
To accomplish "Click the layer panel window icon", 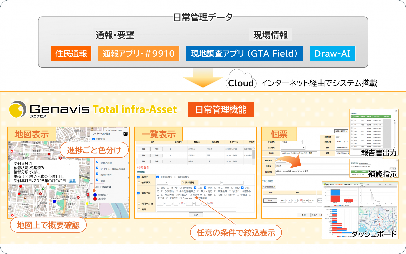I will tap(125, 134).
